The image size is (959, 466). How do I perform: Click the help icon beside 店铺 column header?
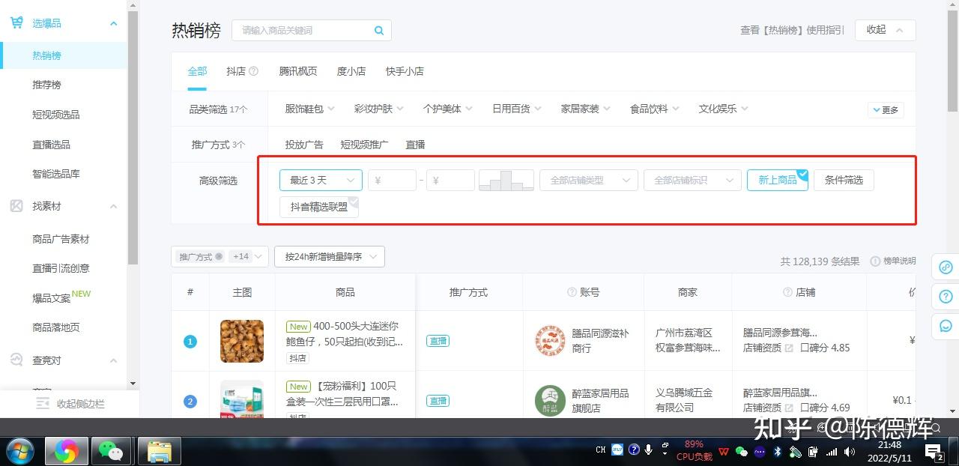click(787, 292)
